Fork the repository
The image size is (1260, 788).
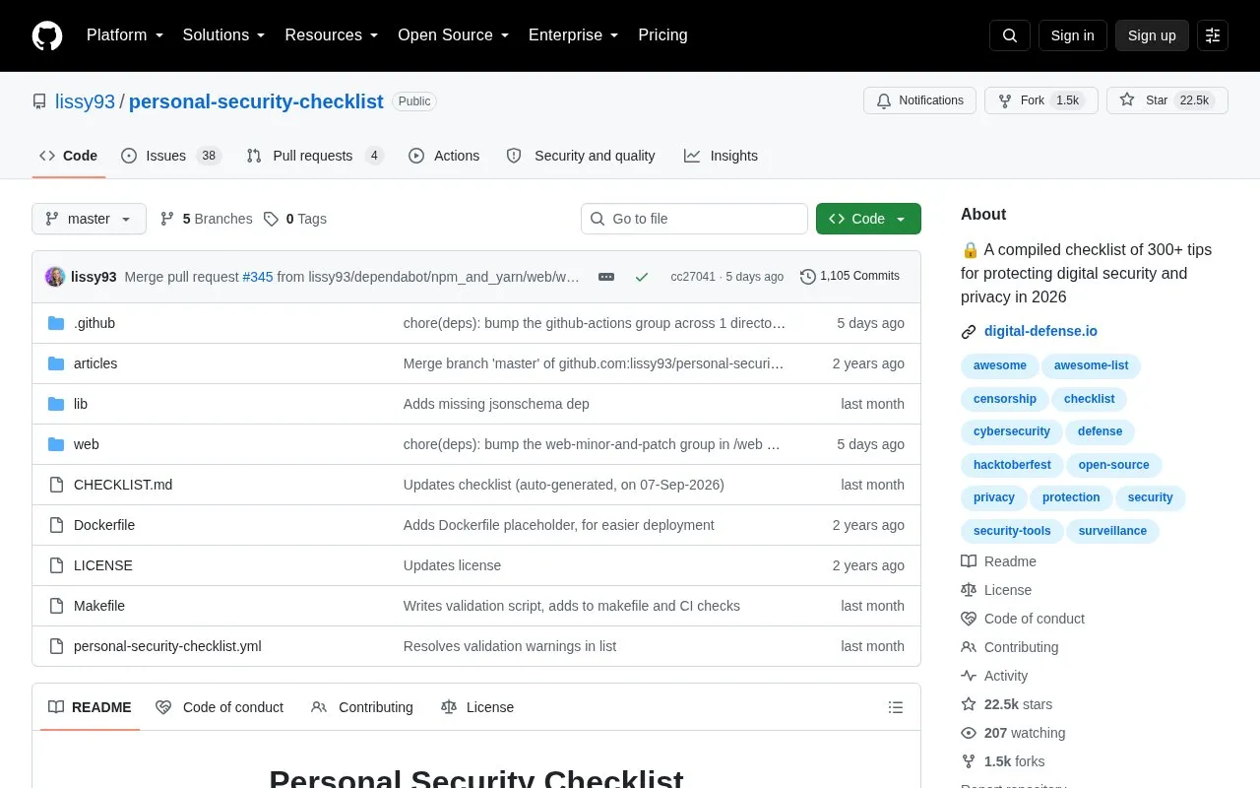1040,100
